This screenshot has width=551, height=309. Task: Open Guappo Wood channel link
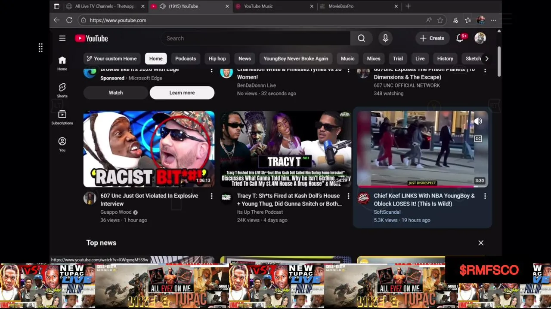[x=116, y=212]
